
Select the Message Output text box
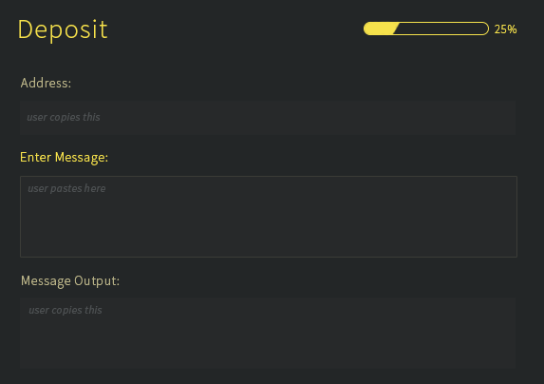(x=268, y=333)
